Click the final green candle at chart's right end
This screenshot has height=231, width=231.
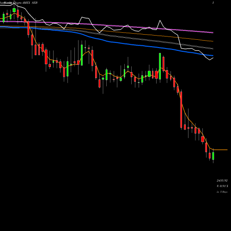[213, 156]
